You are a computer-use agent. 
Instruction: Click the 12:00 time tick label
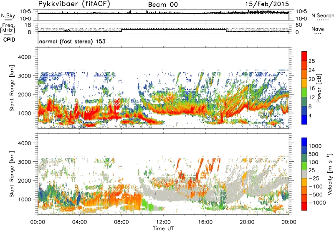pos(163,222)
